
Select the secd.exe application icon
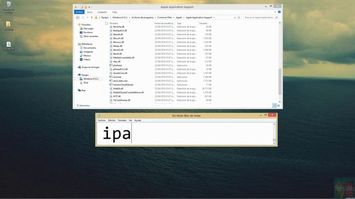(x=111, y=77)
